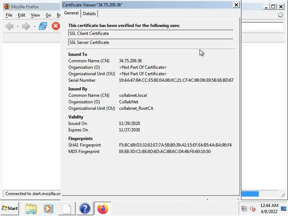The height and width of the screenshot is (216, 288).
Task: Click the network tray icon
Action: point(244,209)
